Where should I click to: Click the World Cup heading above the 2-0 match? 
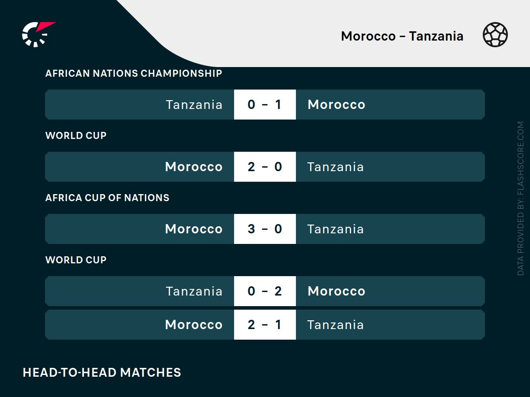pyautogui.click(x=76, y=135)
